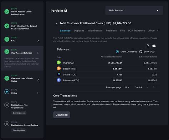Image resolution: width=169 pixels, height=140 pixels.
Task: Select the Solana (SOL) coin name
Action: coord(70,74)
